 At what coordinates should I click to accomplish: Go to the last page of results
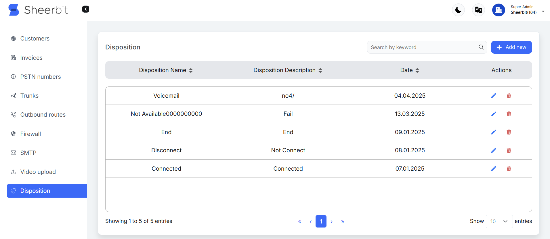(x=343, y=221)
